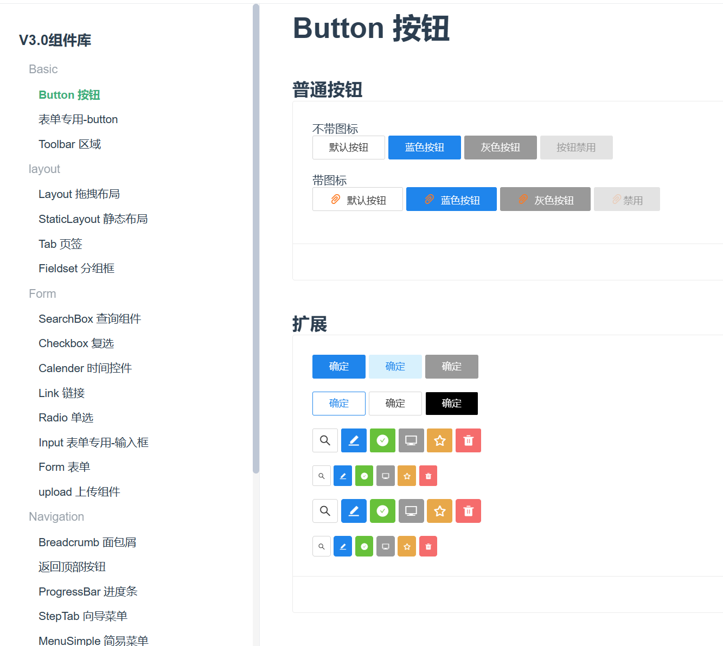Click the solid blue 确定 button
The height and width of the screenshot is (646, 723).
click(339, 367)
